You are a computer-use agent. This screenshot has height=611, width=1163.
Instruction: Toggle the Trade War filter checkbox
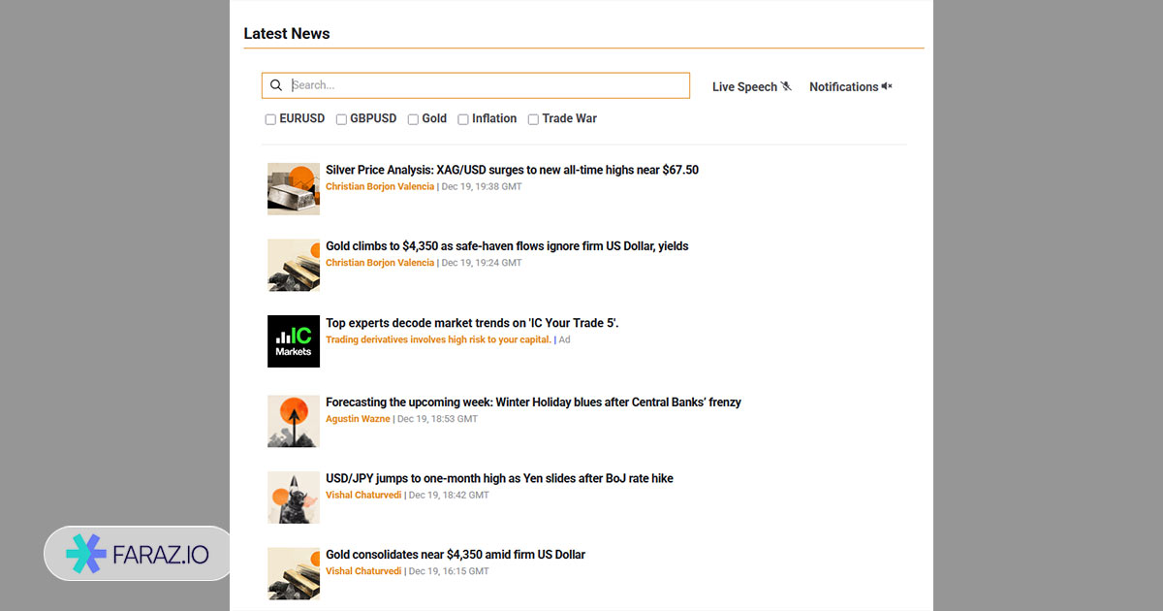[533, 119]
